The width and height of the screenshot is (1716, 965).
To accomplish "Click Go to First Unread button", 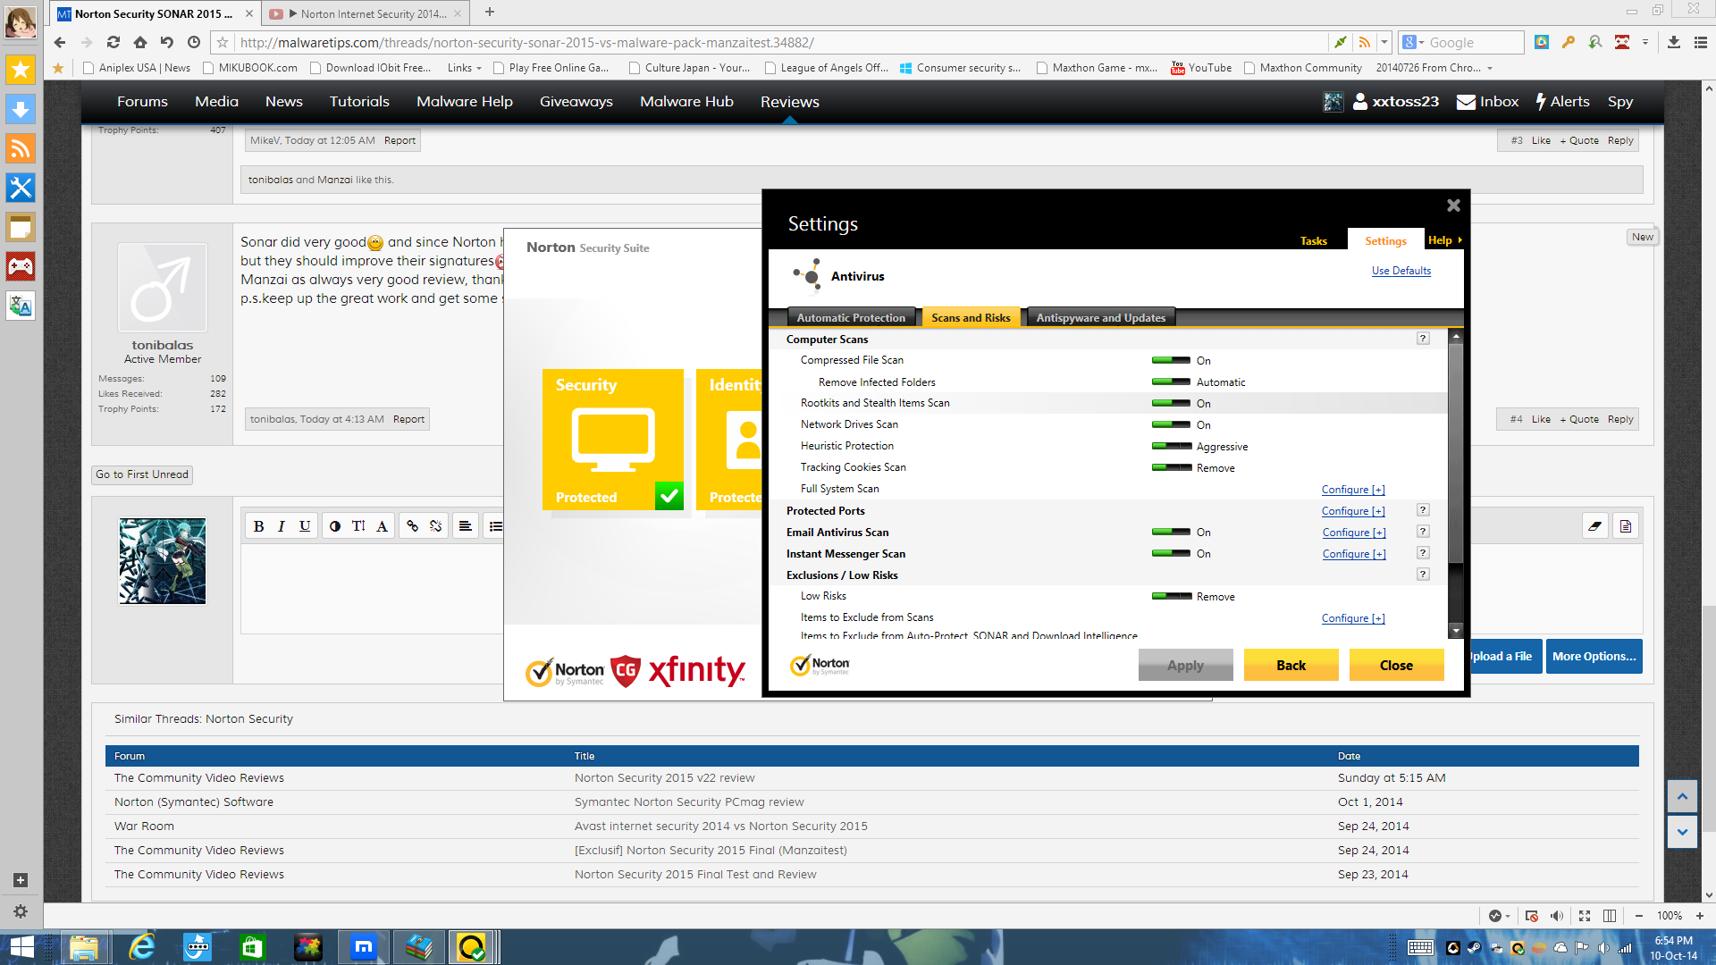I will tap(142, 474).
